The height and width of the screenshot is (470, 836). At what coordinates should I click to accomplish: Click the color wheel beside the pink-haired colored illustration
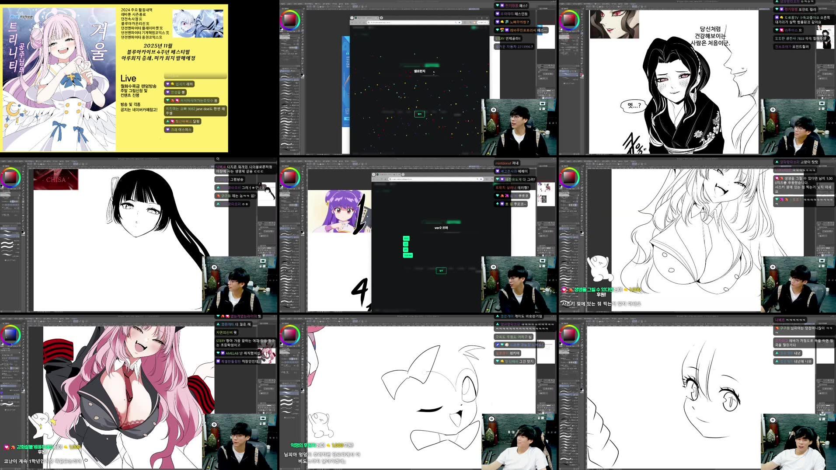pyautogui.click(x=10, y=335)
